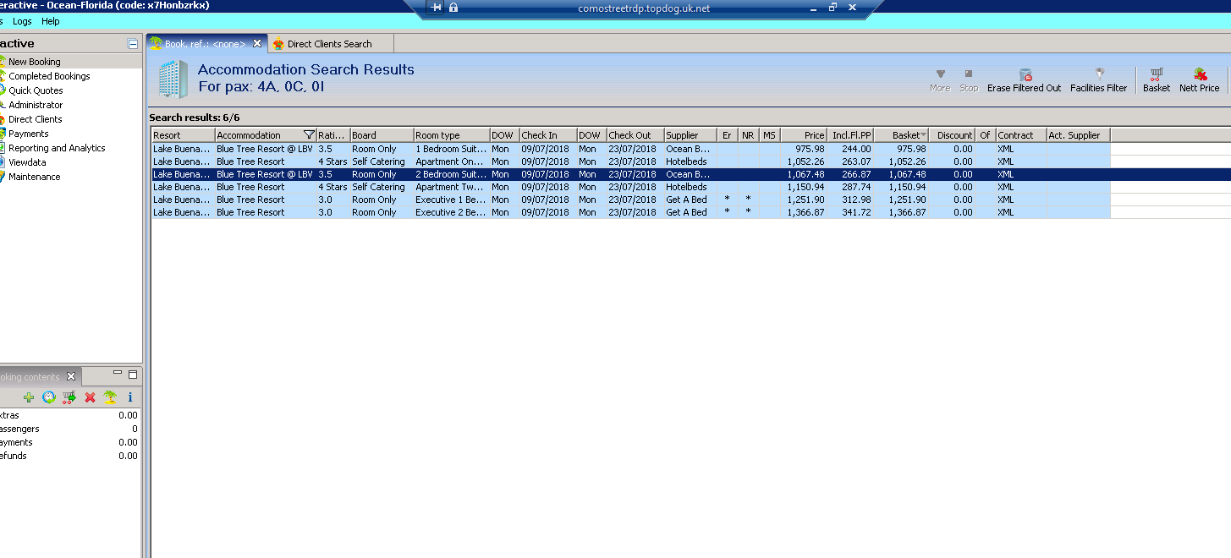Click the Erase Filtered Out toolbar icon
This screenshot has width=1231, height=558.
pos(1025,74)
